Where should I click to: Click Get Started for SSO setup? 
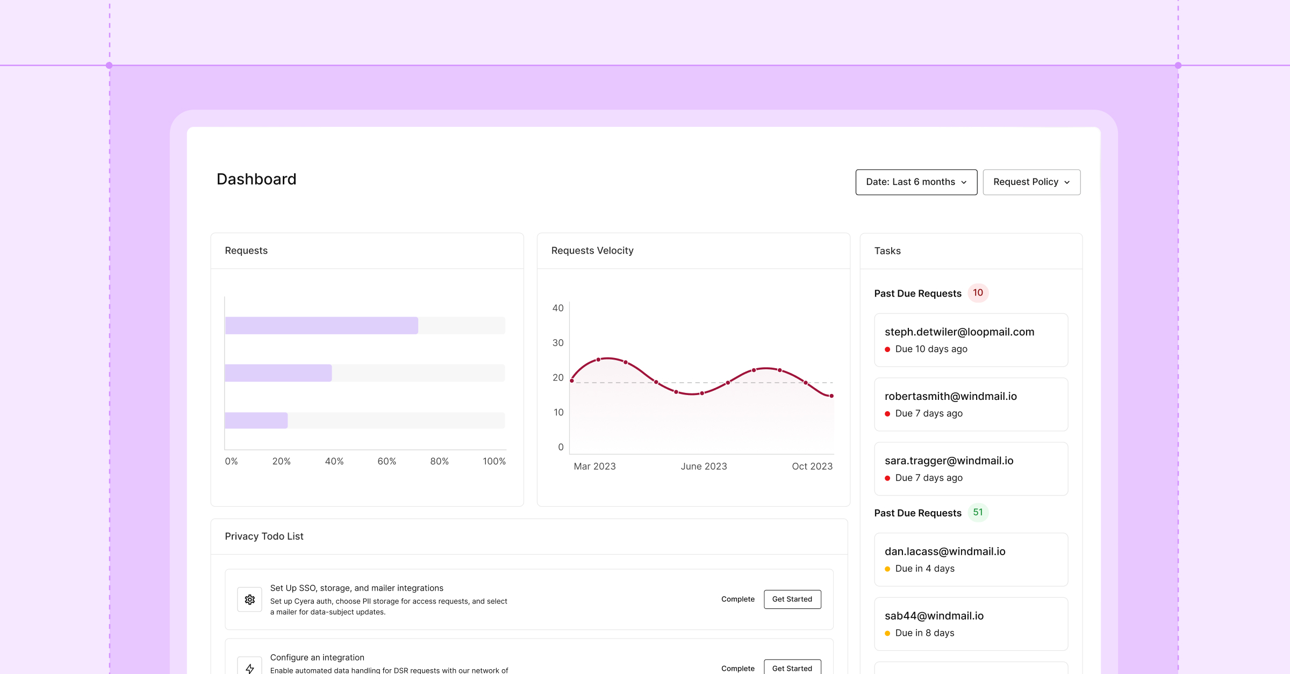[x=792, y=599]
